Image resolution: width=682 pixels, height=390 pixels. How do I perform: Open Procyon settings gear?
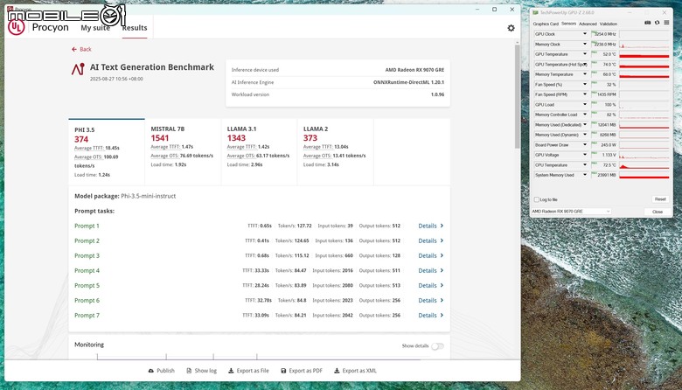coord(511,28)
